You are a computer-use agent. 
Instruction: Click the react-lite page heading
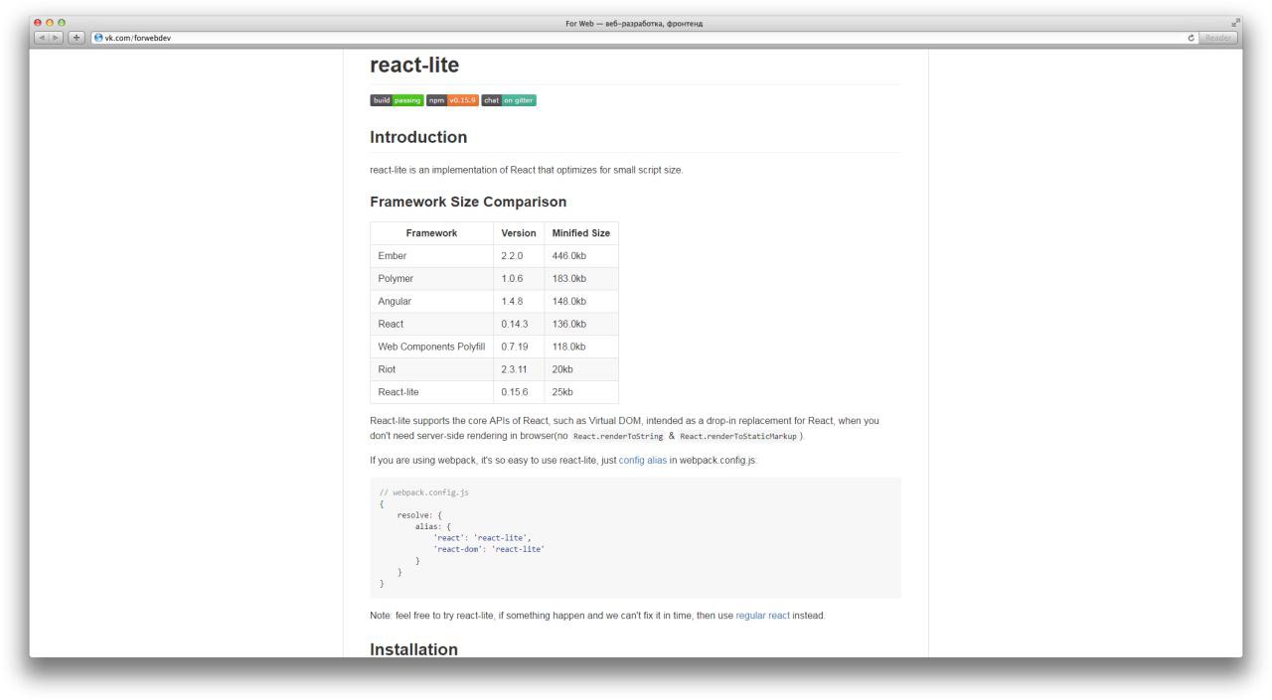coord(414,66)
